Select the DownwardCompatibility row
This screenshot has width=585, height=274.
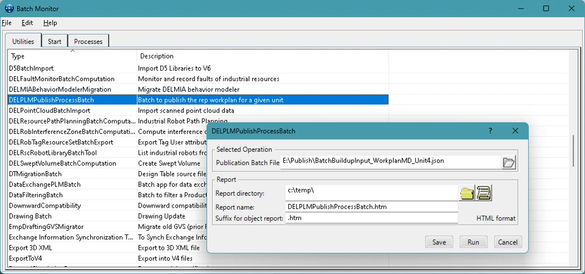(x=73, y=205)
